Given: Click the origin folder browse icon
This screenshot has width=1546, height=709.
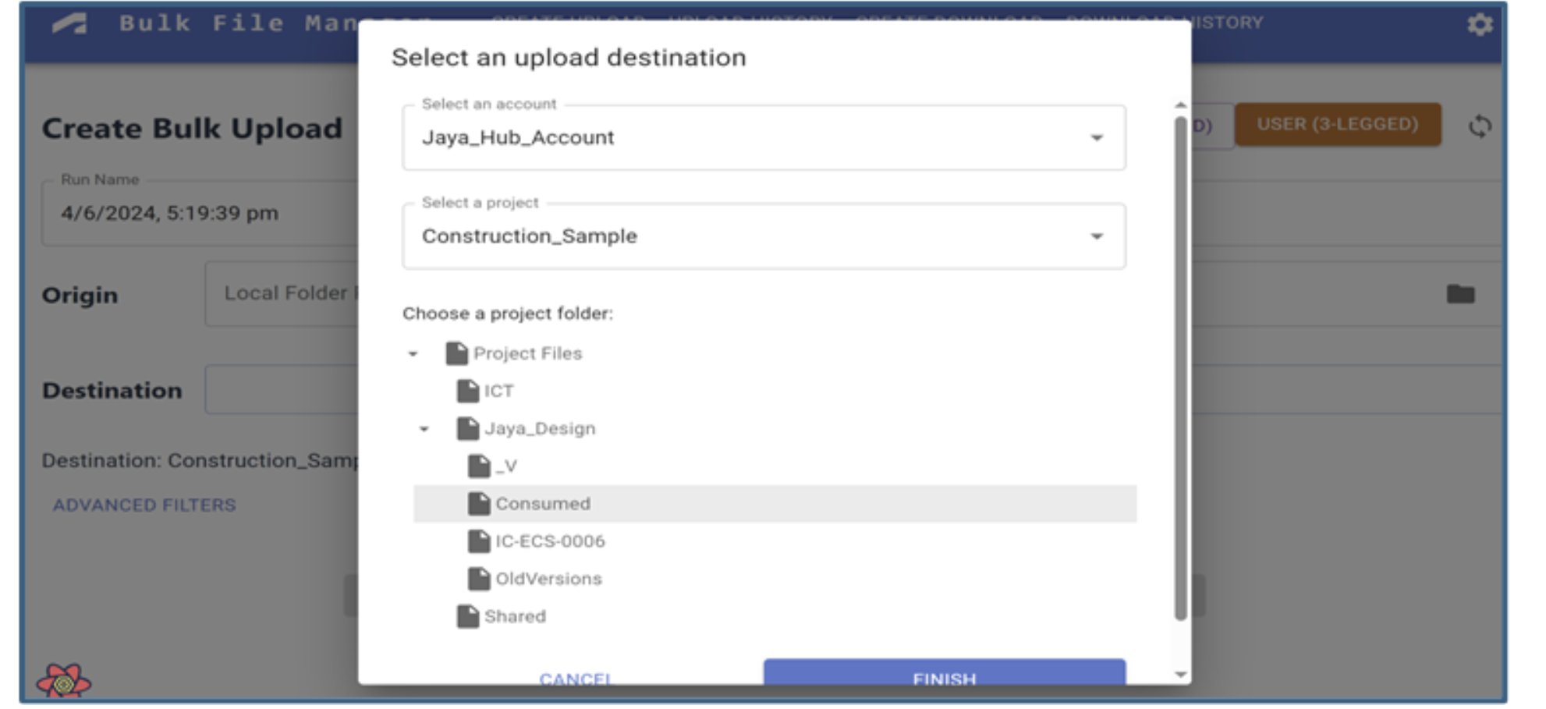Looking at the screenshot, I should [x=1460, y=294].
